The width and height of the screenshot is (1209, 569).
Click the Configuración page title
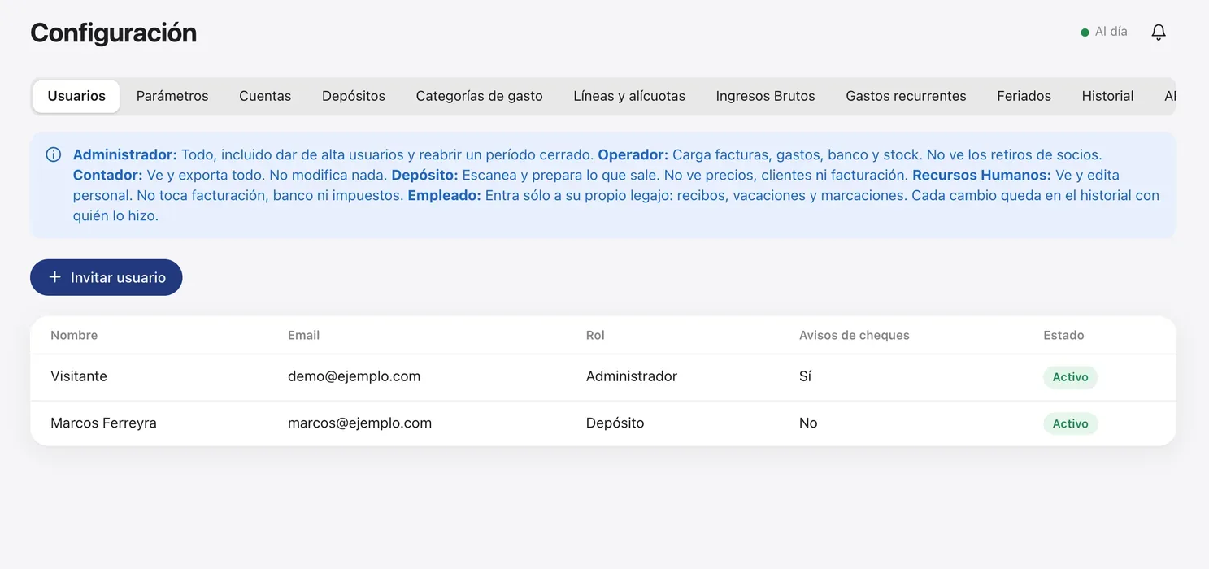(x=114, y=33)
